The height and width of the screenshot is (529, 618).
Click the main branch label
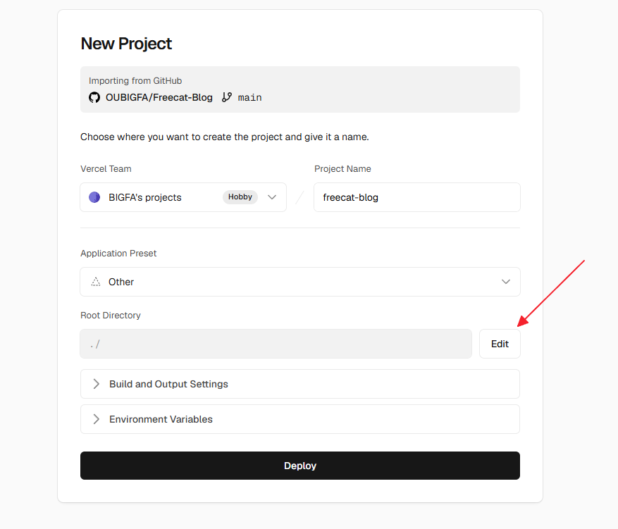(x=250, y=98)
